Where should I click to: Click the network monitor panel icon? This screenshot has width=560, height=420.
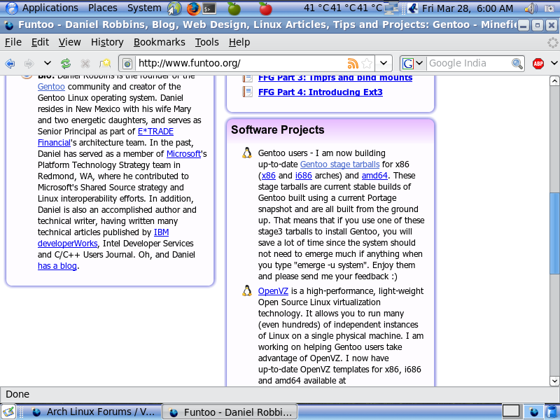[x=392, y=8]
